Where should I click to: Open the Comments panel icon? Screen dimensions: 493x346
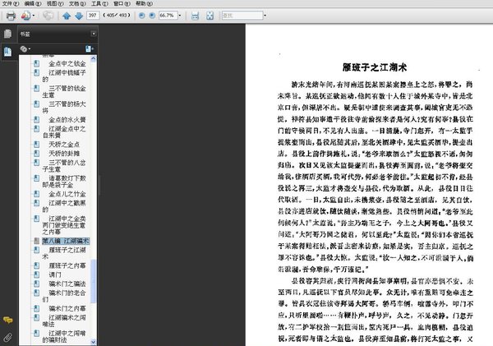tap(8, 321)
